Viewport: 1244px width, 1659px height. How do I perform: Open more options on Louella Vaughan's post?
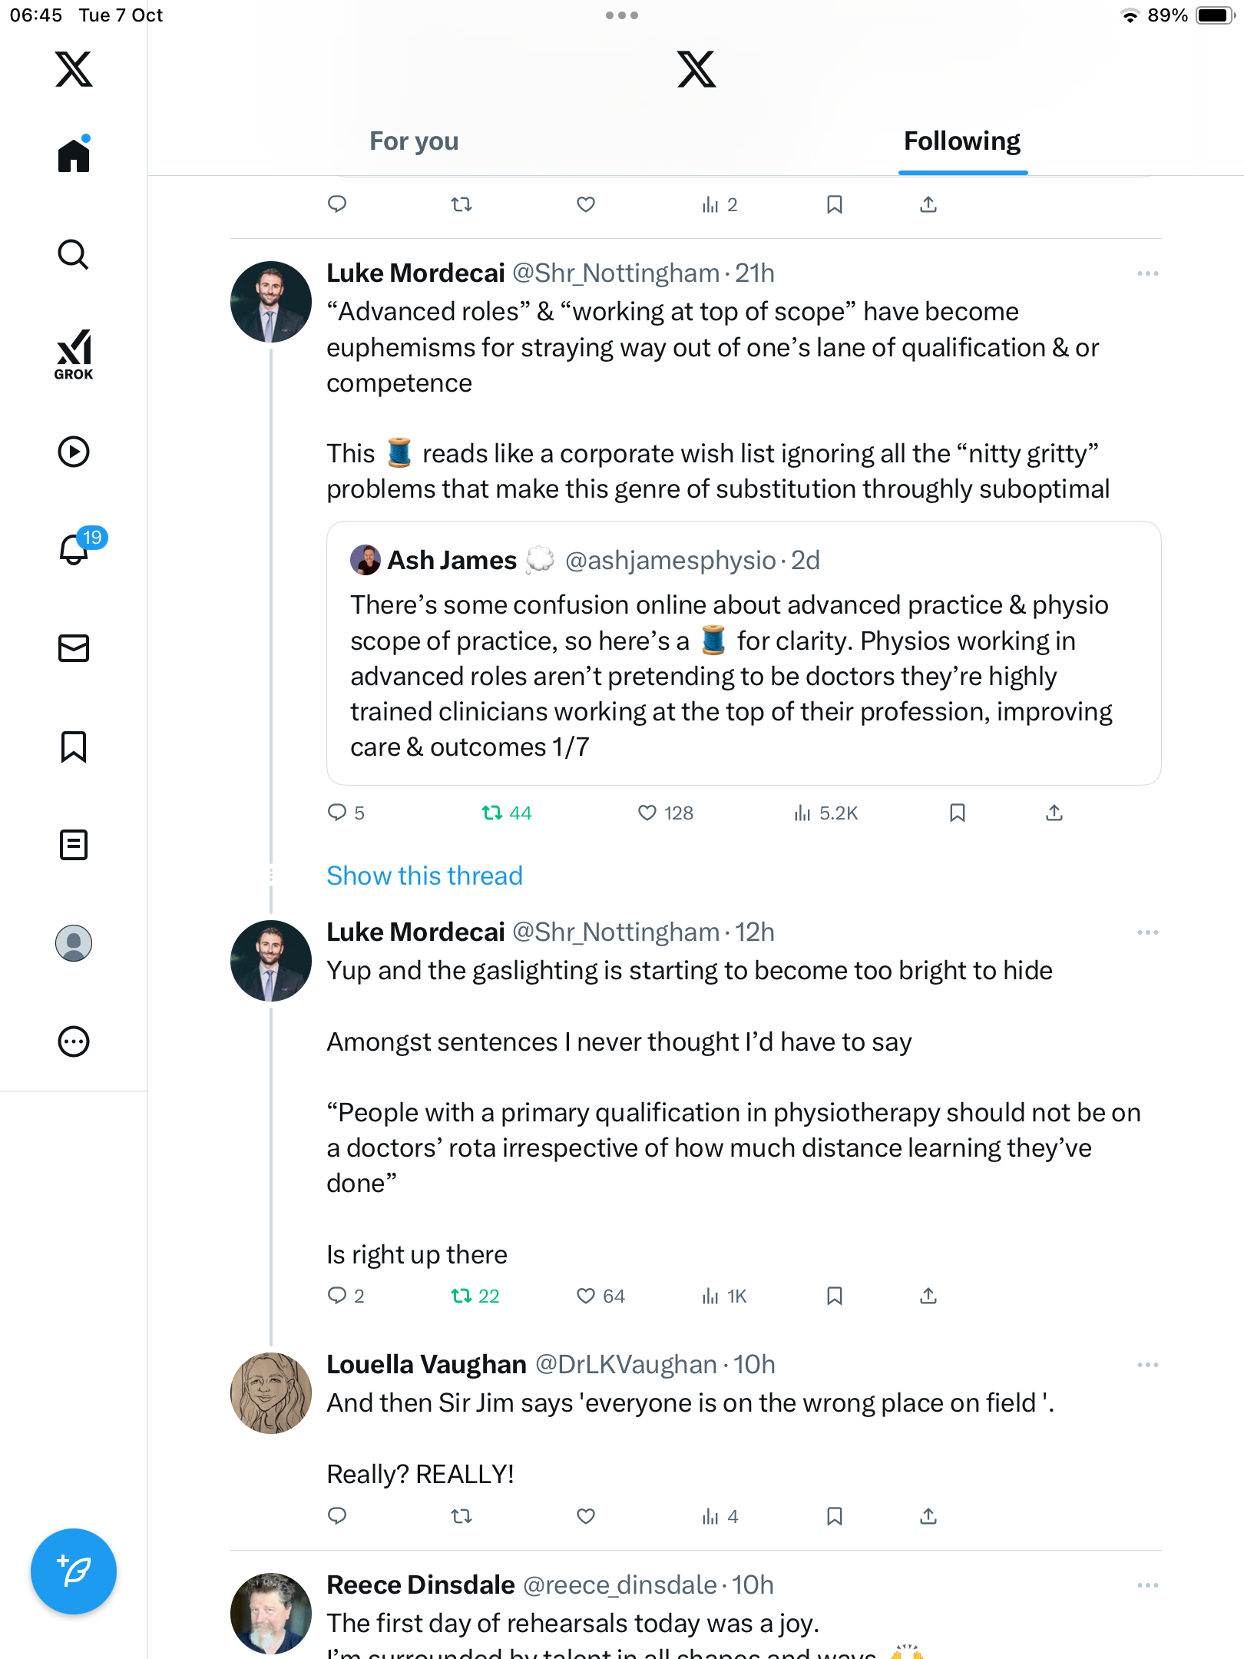1147,1365
